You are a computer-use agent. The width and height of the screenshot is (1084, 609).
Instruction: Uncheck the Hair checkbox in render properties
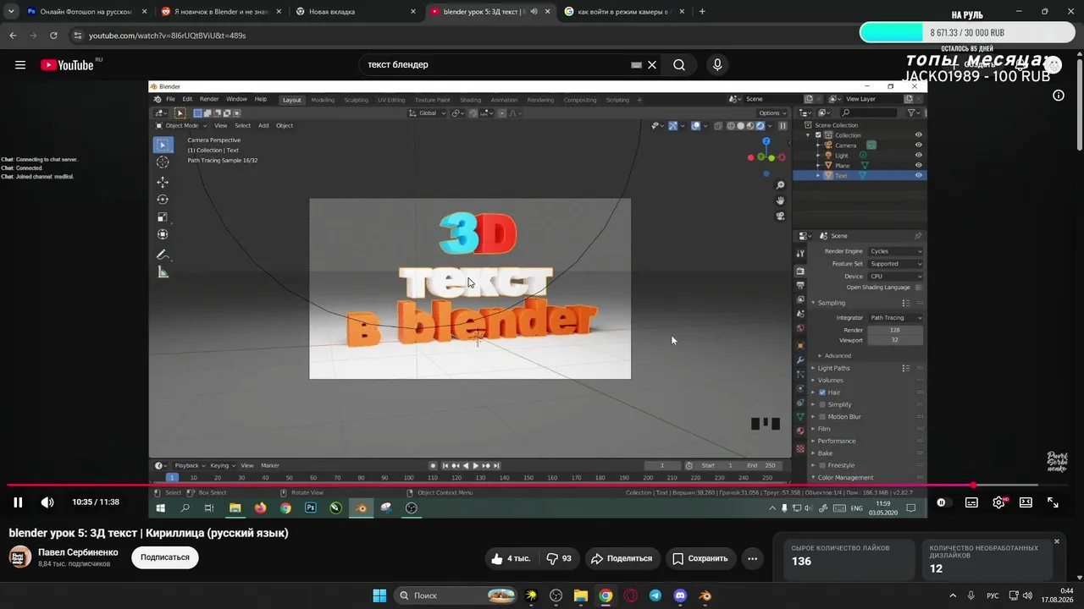coord(821,392)
